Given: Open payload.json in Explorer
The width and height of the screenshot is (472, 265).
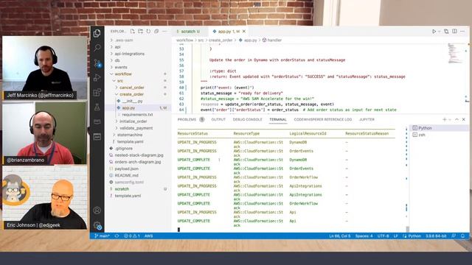Looking at the screenshot, I should coord(126,169).
